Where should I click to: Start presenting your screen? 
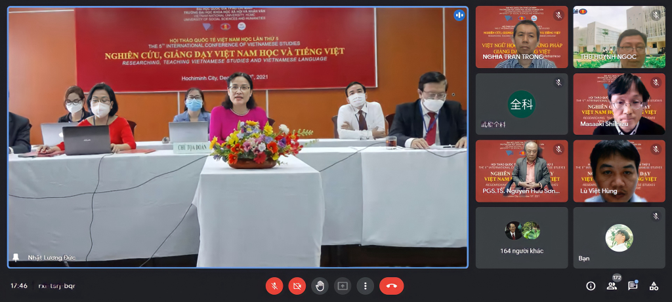click(343, 286)
